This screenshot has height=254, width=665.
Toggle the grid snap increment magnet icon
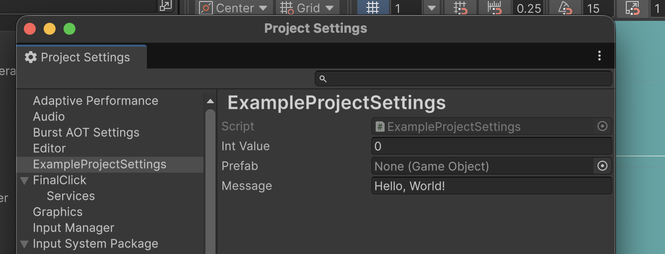coord(461,7)
